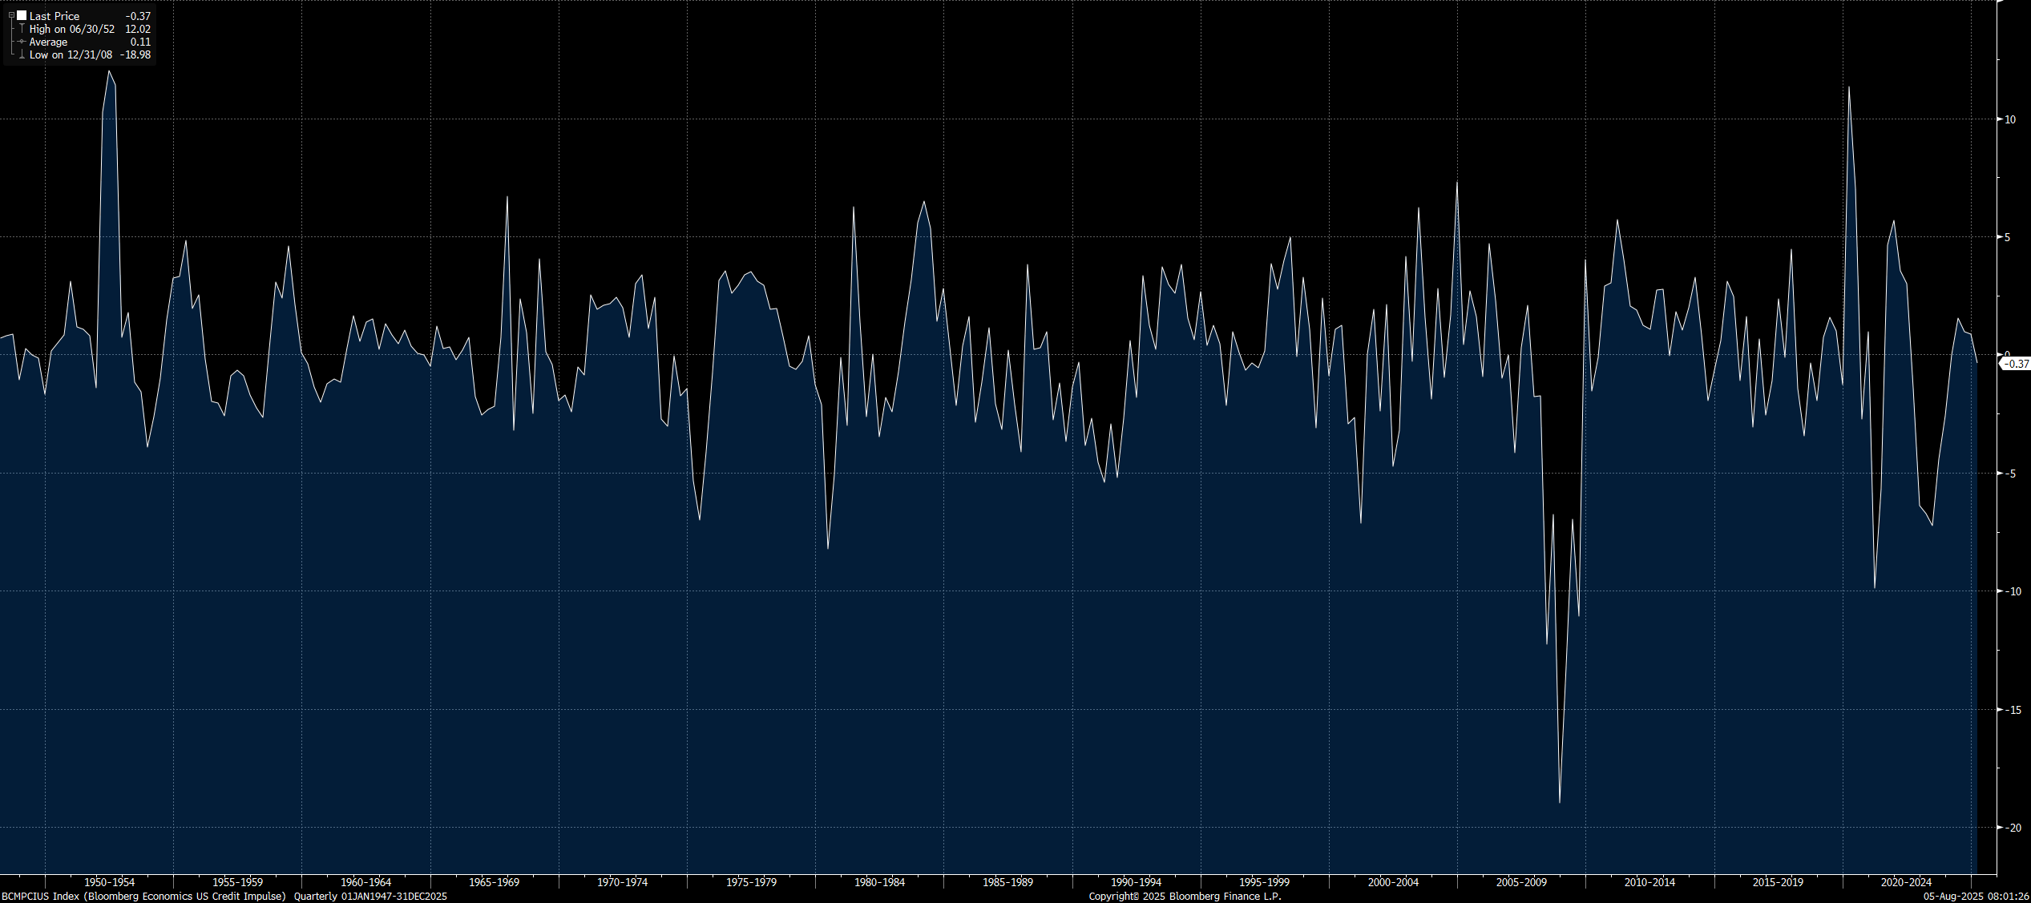Click the Quarterly date range text
Image resolution: width=2031 pixels, height=903 pixels.
pyautogui.click(x=370, y=897)
